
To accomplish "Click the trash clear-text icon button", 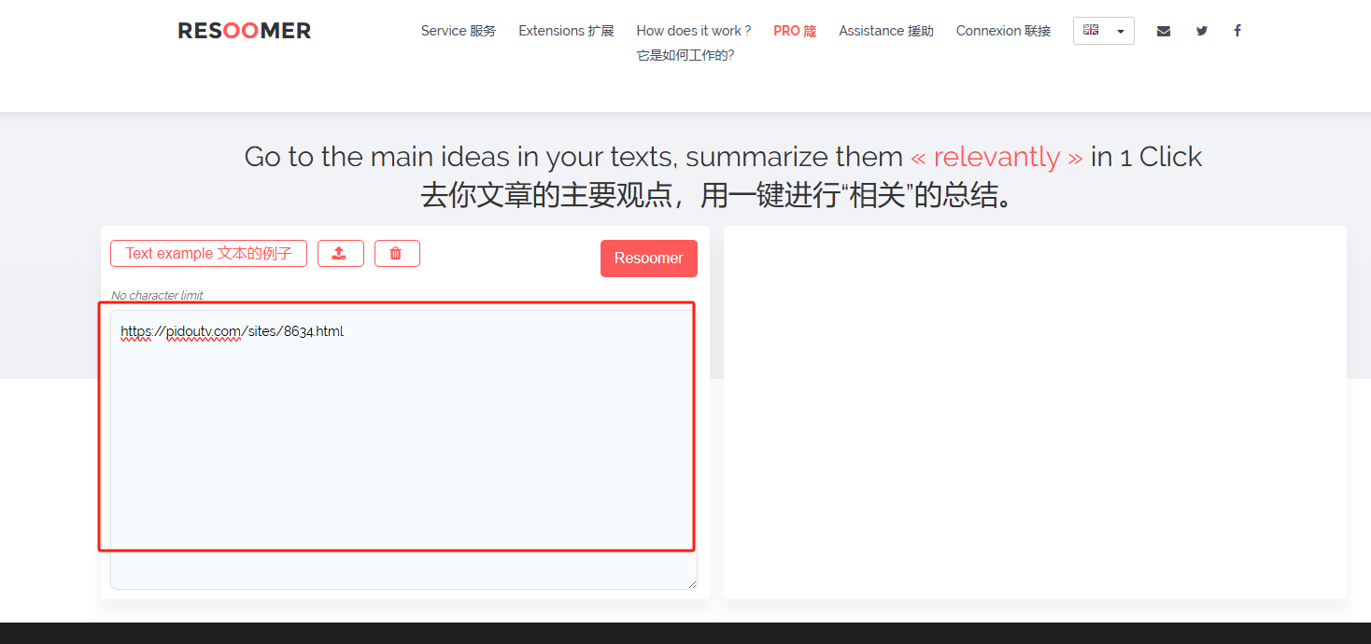I will [397, 253].
